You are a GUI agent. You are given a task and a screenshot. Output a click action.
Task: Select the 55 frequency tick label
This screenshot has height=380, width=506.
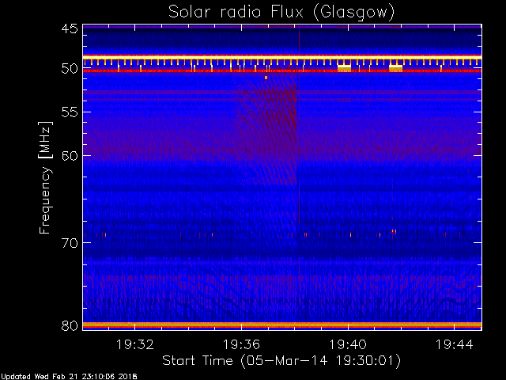[70, 112]
